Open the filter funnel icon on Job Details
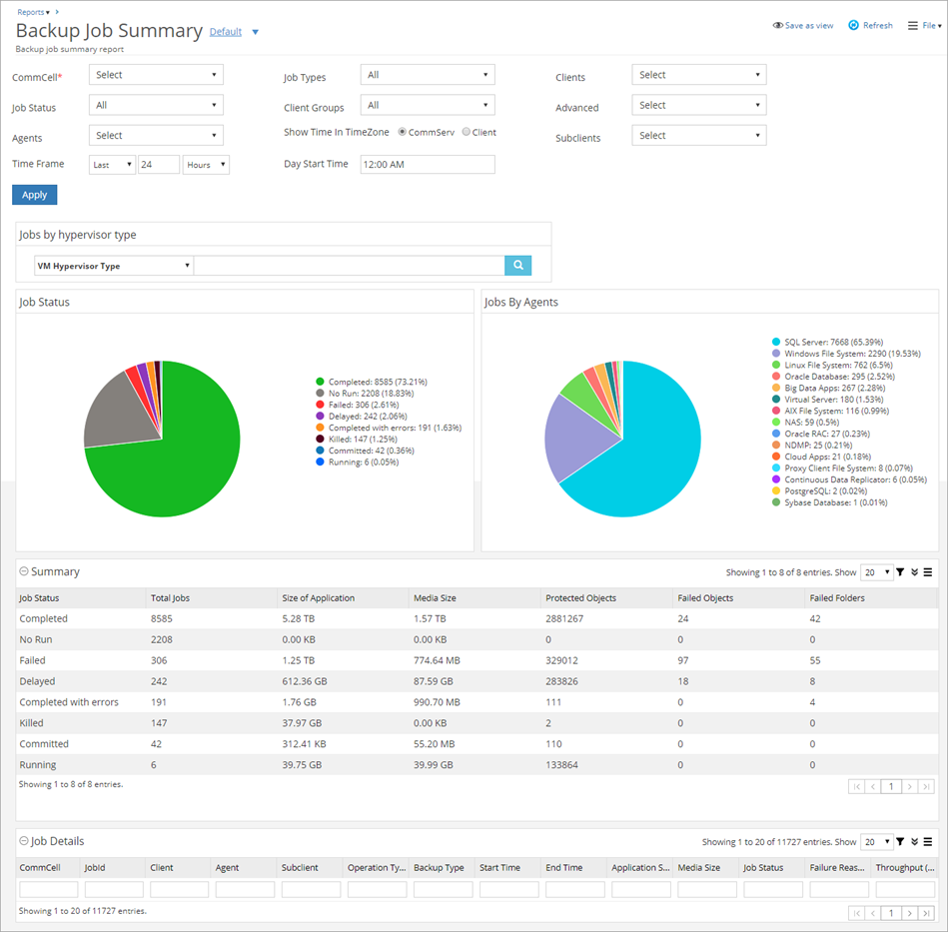 point(900,841)
